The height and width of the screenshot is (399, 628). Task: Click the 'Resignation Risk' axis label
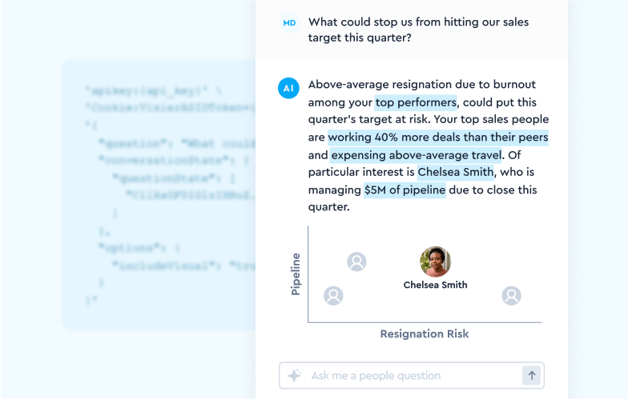pos(425,334)
